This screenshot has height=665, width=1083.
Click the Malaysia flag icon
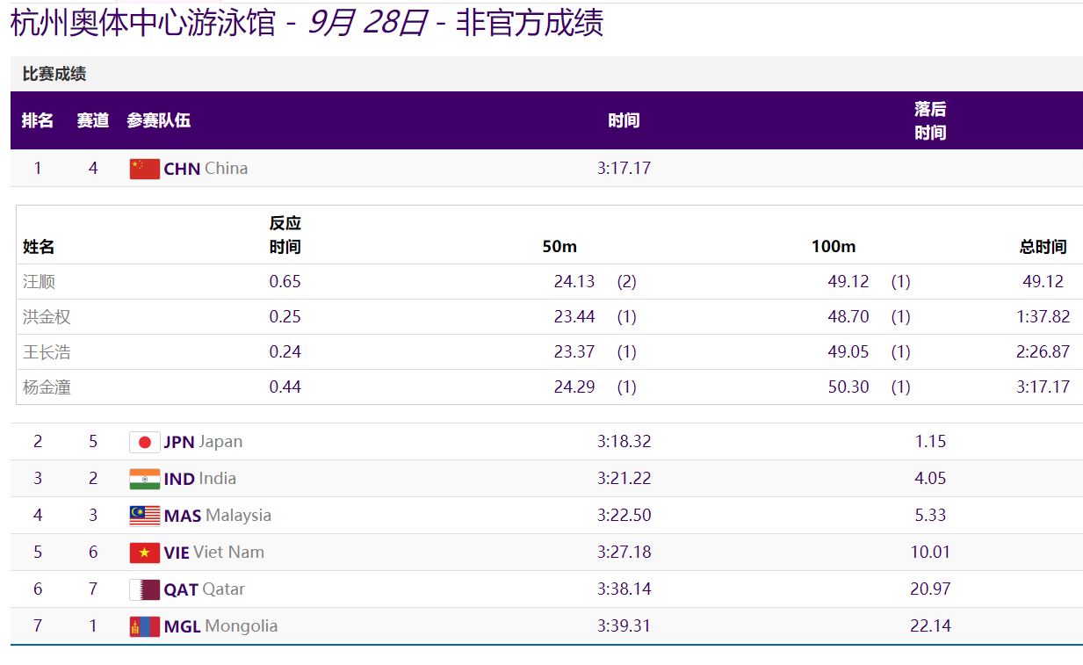click(144, 516)
